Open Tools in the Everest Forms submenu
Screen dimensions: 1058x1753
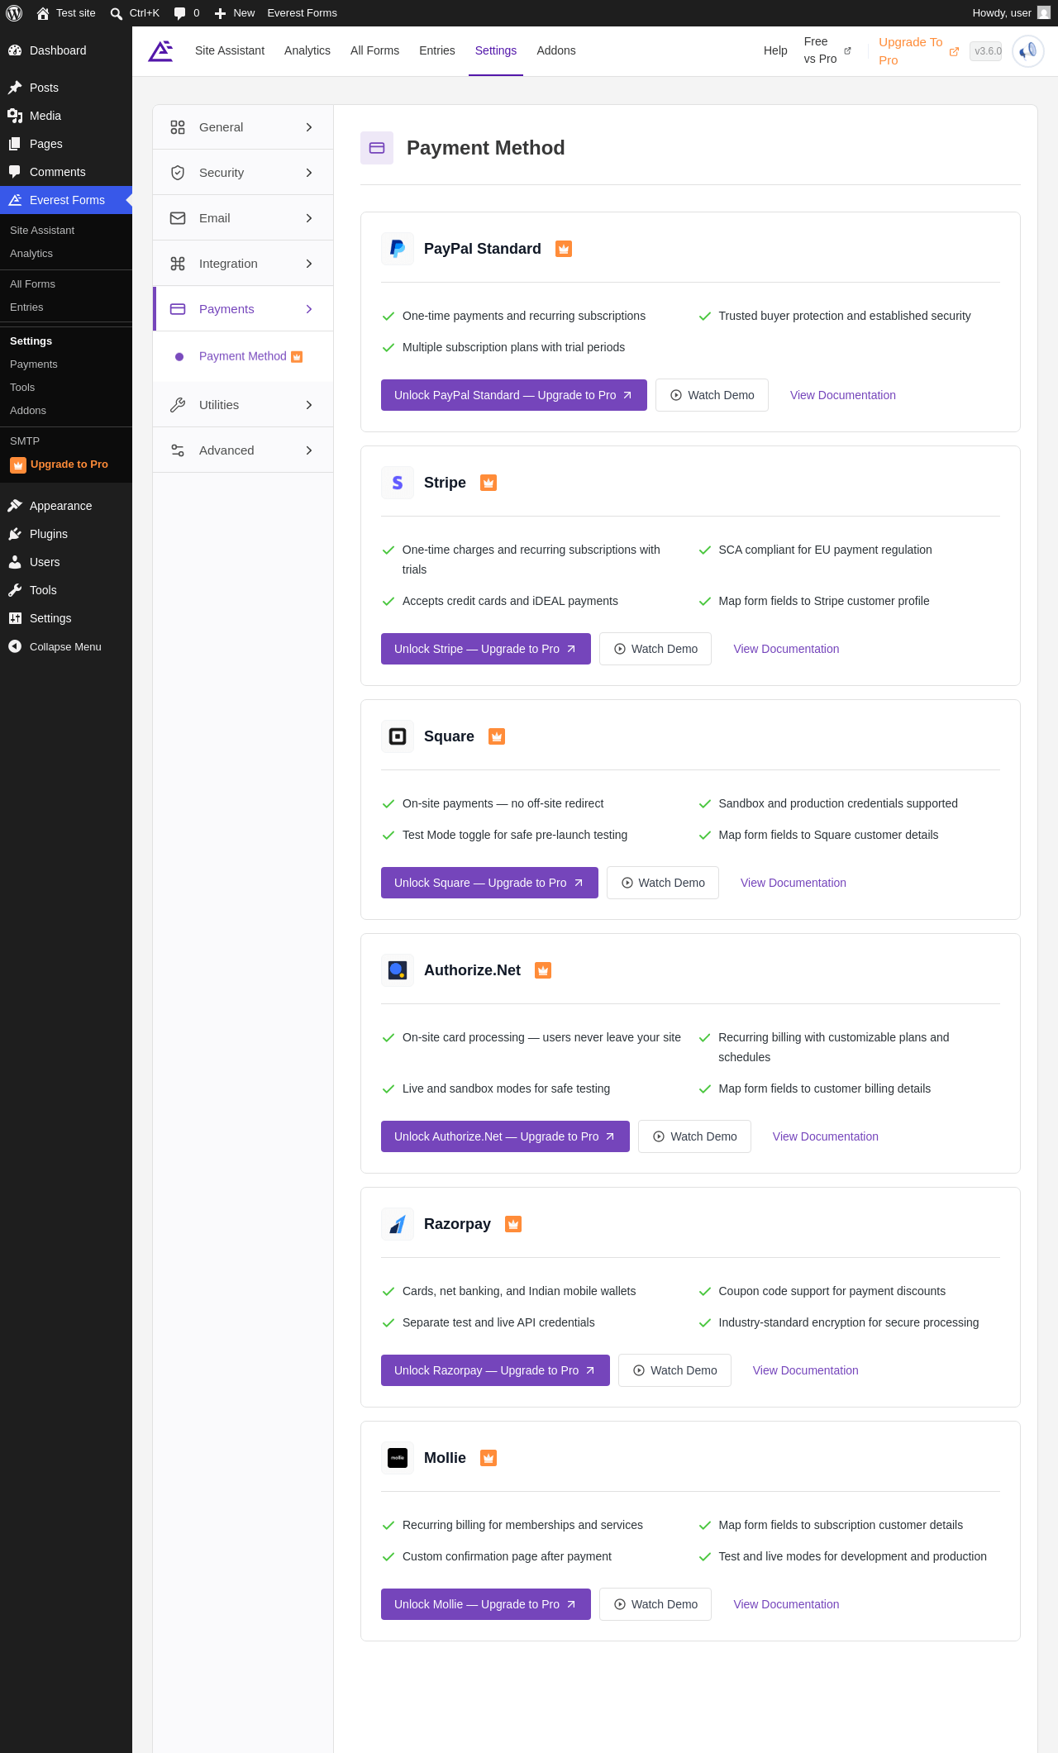[x=22, y=388]
